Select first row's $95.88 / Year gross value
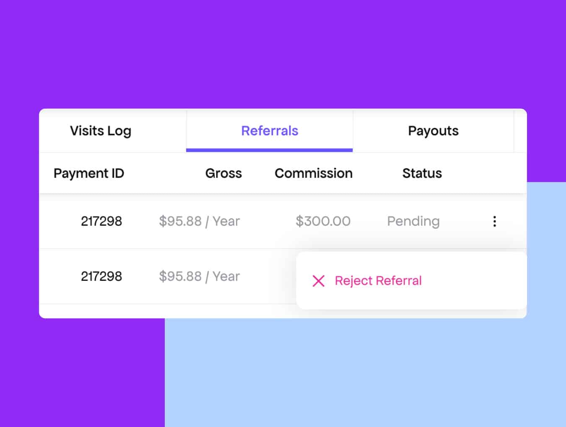Viewport: 566px width, 427px height. [199, 221]
